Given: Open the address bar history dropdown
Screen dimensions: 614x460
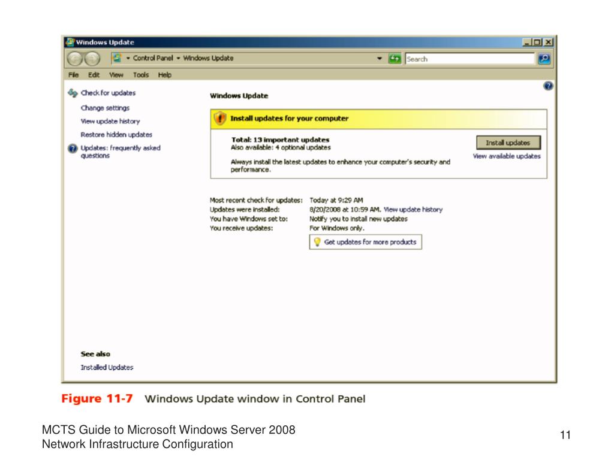Looking at the screenshot, I should pos(379,58).
